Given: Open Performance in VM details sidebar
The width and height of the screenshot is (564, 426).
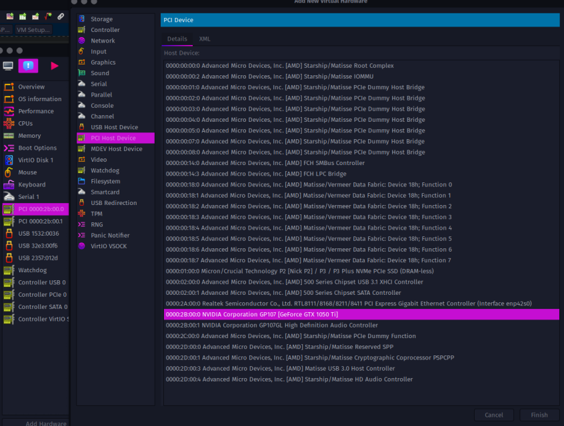Looking at the screenshot, I should coord(35,111).
